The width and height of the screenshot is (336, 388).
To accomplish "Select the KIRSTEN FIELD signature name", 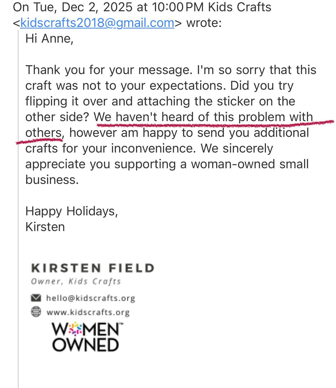I will coord(93,268).
